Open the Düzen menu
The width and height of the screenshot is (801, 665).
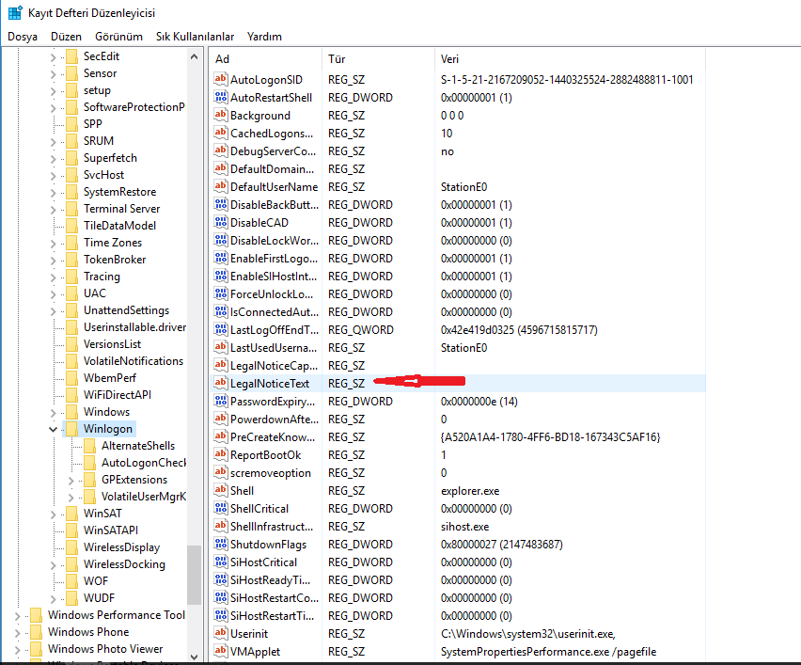[66, 37]
